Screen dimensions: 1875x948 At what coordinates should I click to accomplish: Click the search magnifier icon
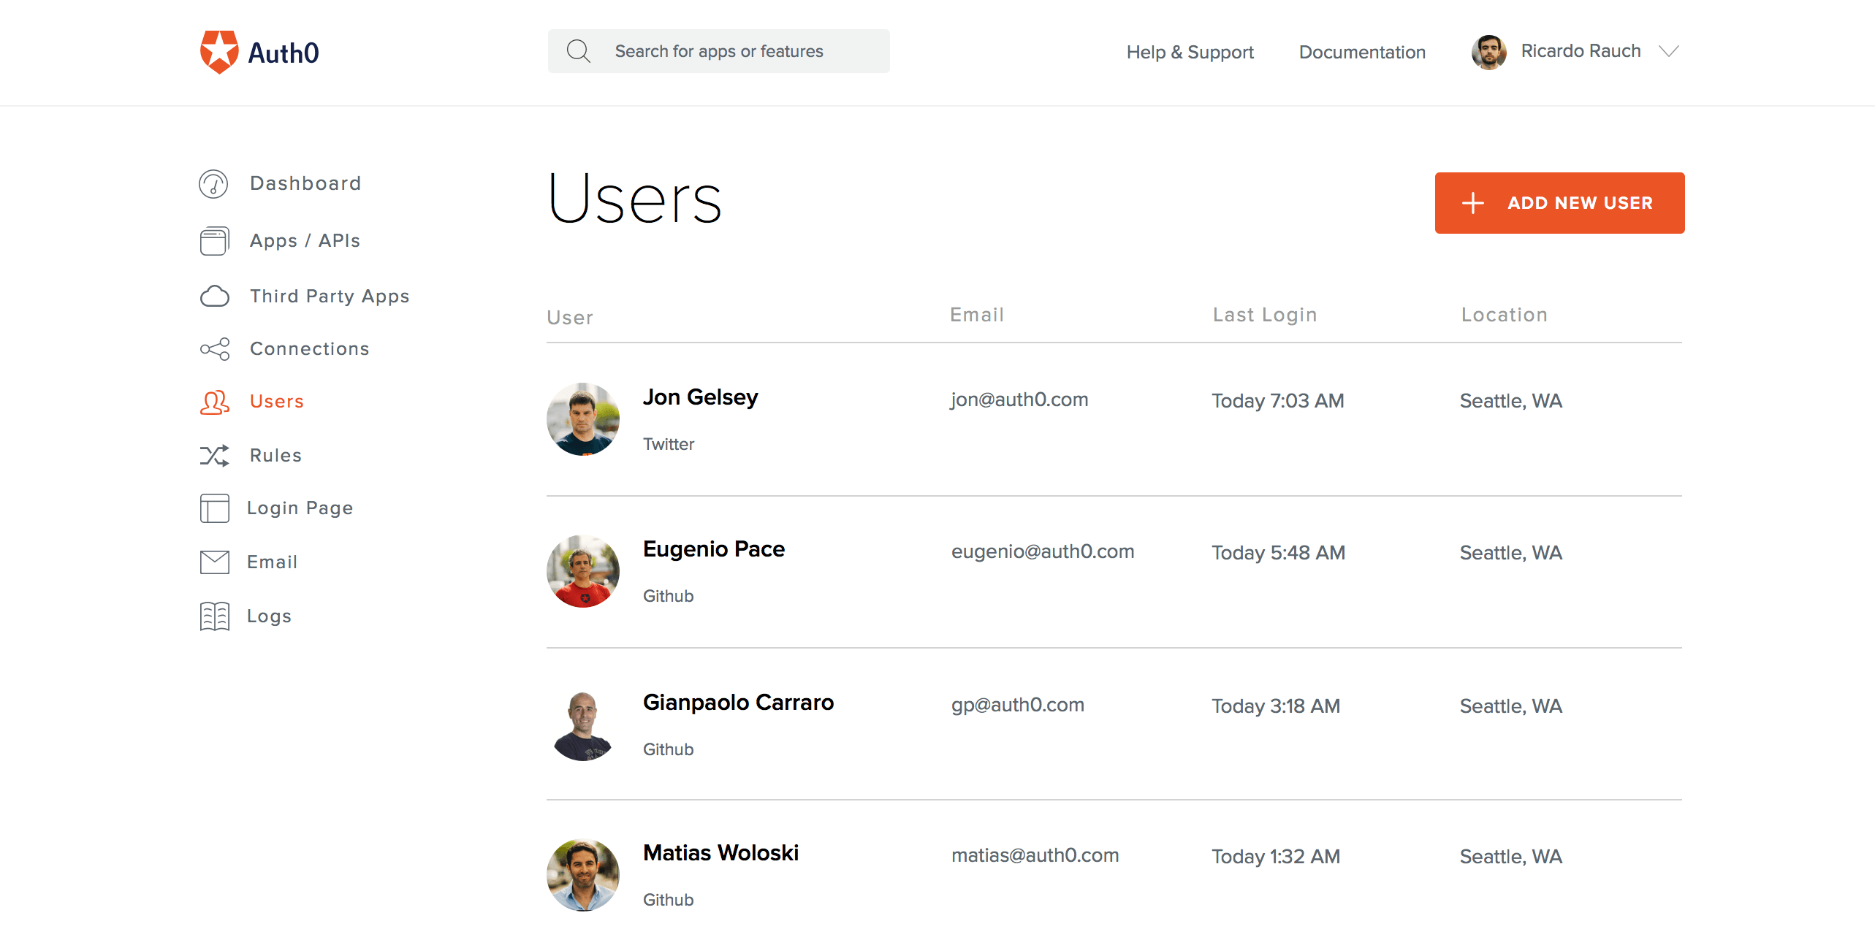[578, 50]
